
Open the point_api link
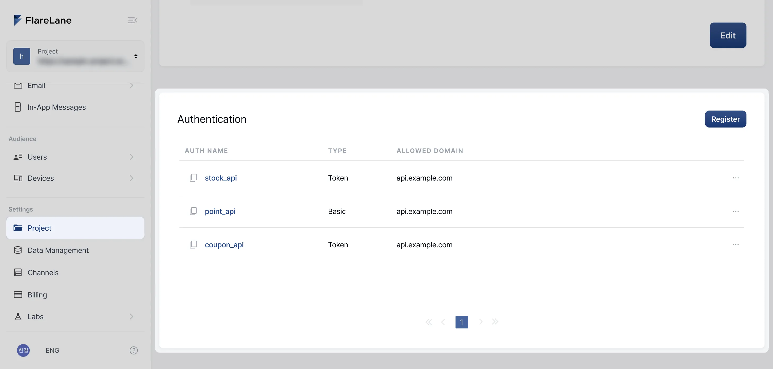click(x=220, y=211)
